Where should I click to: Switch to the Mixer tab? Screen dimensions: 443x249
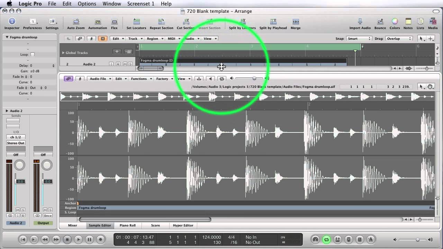(x=72, y=225)
